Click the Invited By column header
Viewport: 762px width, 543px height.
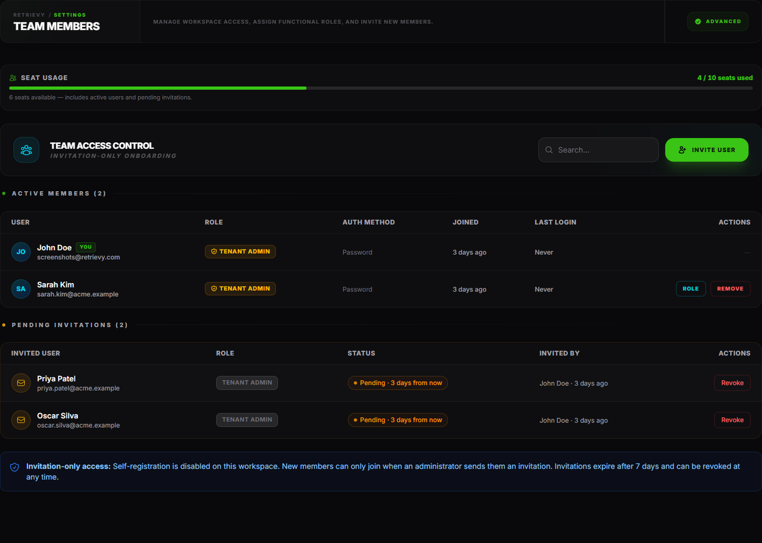(x=560, y=353)
